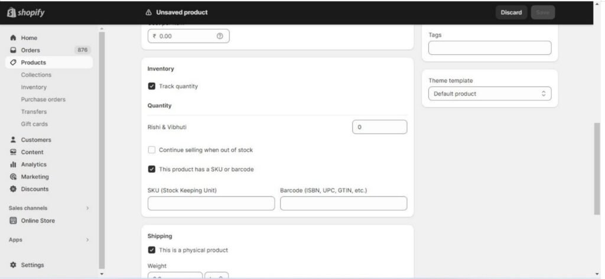Open the Theme template dropdown
Image resolution: width=605 pixels, height=279 pixels.
point(489,94)
